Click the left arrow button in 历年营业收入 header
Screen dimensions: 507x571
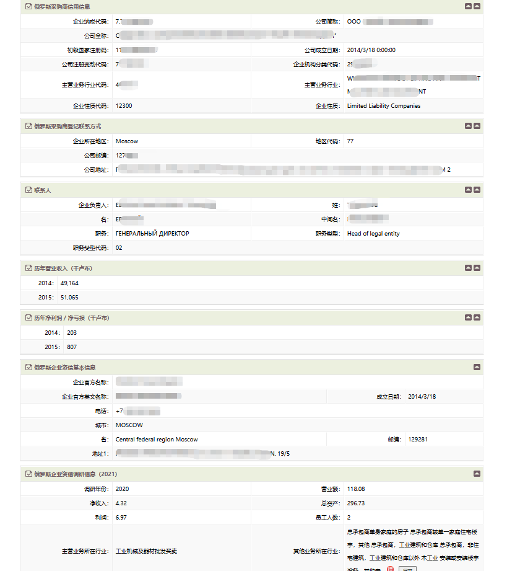tap(469, 268)
